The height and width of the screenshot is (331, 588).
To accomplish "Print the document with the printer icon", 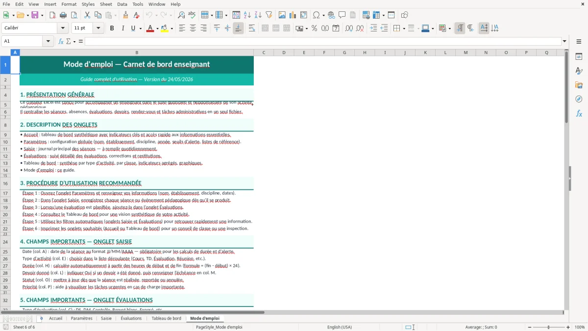I will pos(63,15).
